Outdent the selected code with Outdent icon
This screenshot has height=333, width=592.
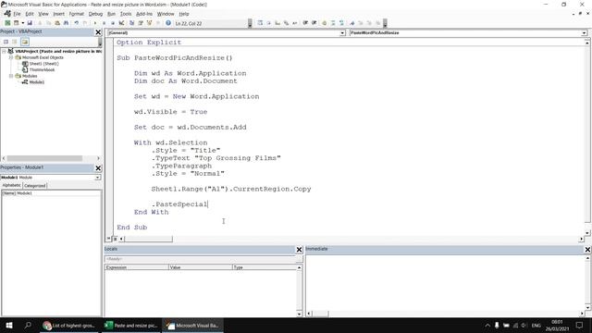(314, 23)
